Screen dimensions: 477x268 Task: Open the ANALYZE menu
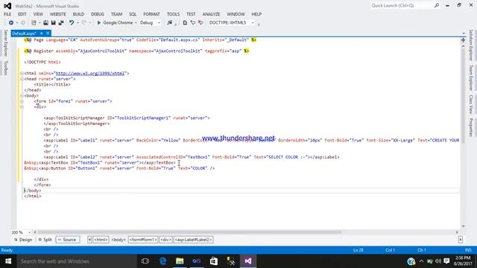[x=211, y=14]
